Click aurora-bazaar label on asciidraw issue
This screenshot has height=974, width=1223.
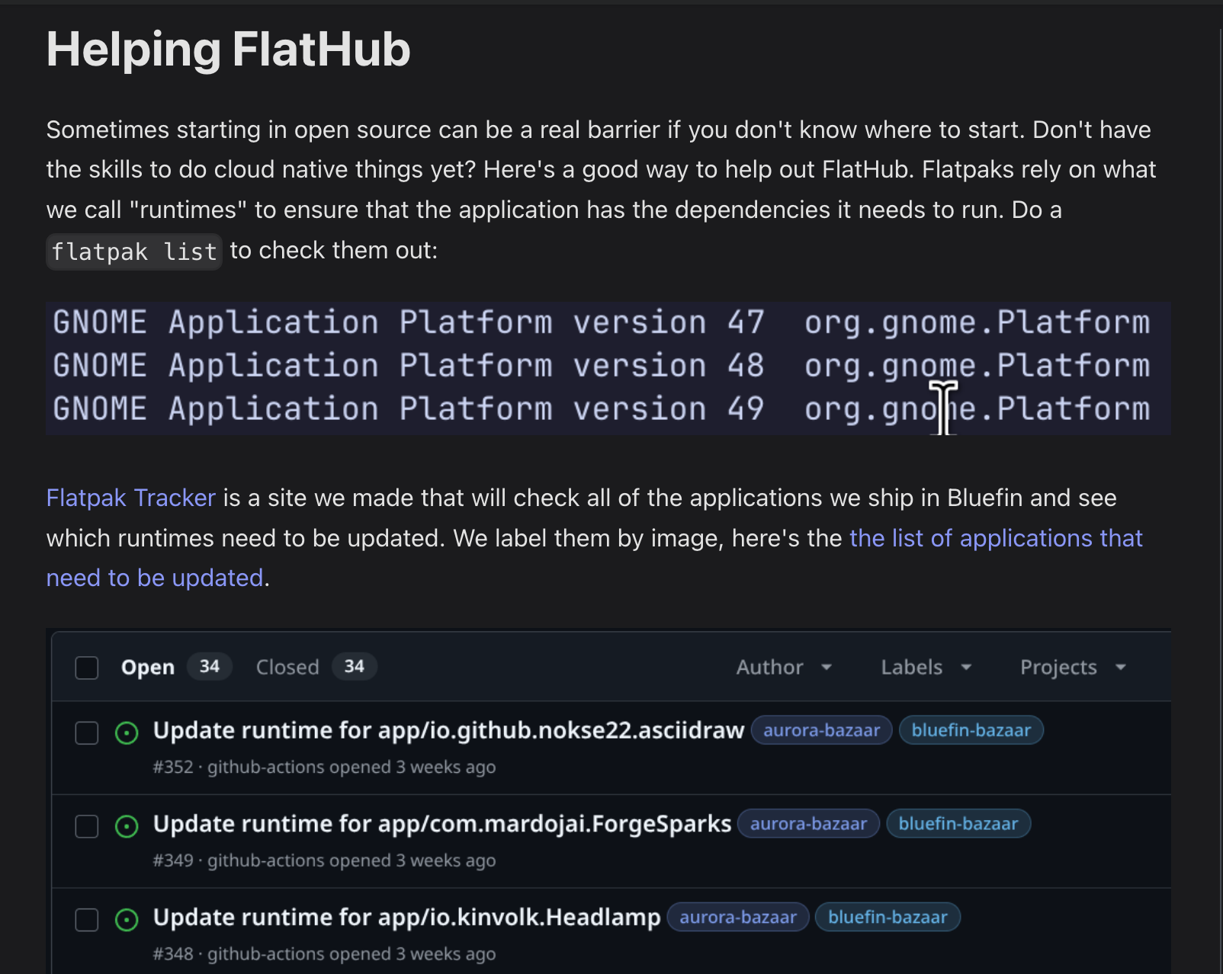821,730
